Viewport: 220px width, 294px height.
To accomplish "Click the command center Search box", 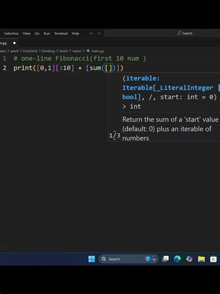I will click(162, 33).
